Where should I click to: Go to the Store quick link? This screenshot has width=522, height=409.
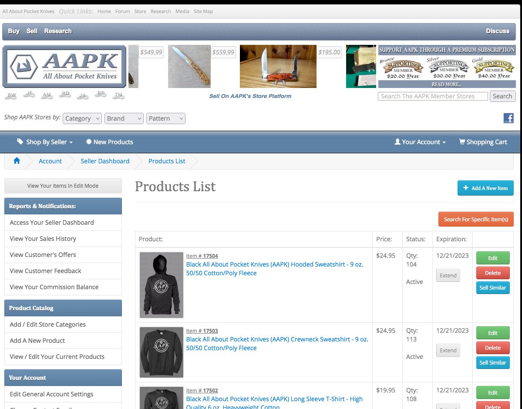(140, 11)
